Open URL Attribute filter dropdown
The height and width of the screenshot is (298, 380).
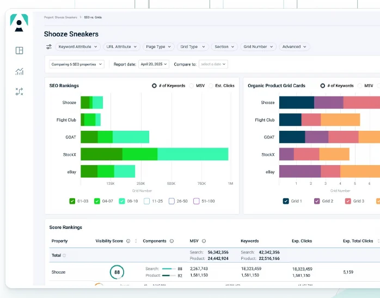click(121, 46)
